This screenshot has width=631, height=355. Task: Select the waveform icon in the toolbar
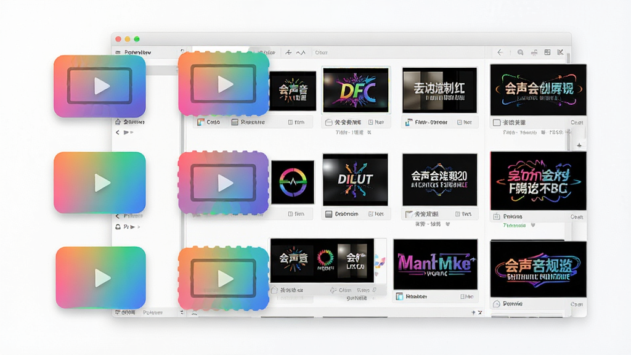(x=301, y=53)
